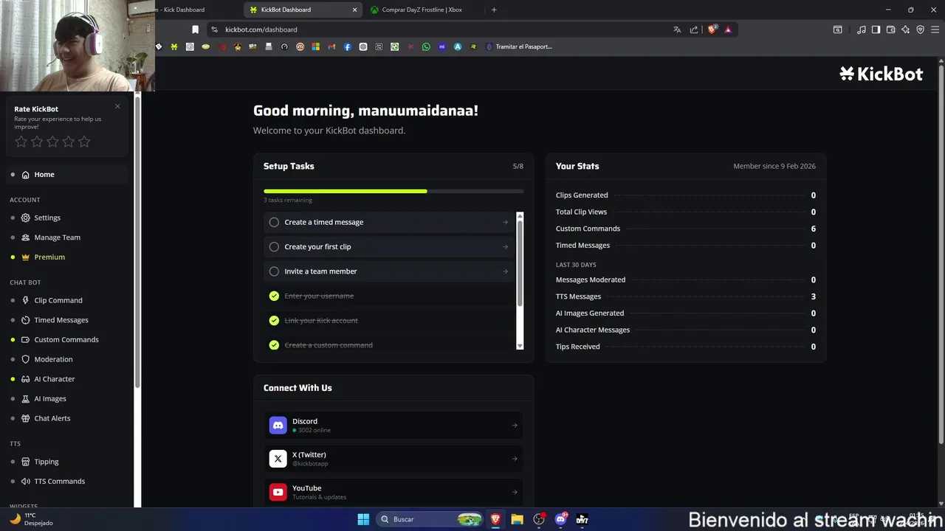The image size is (945, 531).
Task: Click the Windows Buscar search box
Action: pyautogui.click(x=430, y=519)
